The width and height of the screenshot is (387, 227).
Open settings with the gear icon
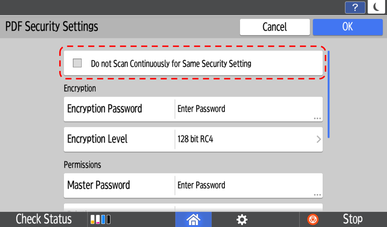[242, 220]
